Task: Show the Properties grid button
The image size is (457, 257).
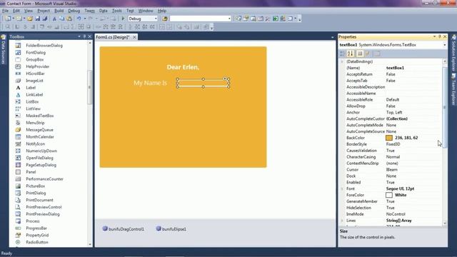Action: [x=360, y=54]
